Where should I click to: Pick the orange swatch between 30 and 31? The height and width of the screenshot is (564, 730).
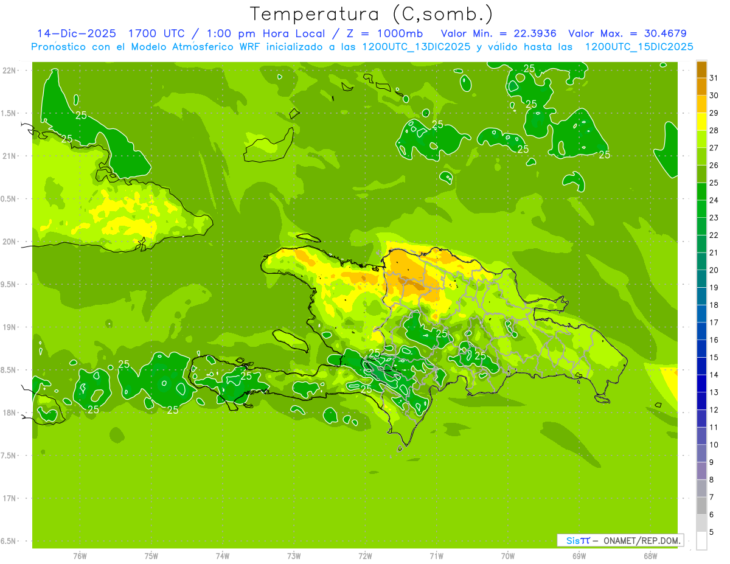701,86
